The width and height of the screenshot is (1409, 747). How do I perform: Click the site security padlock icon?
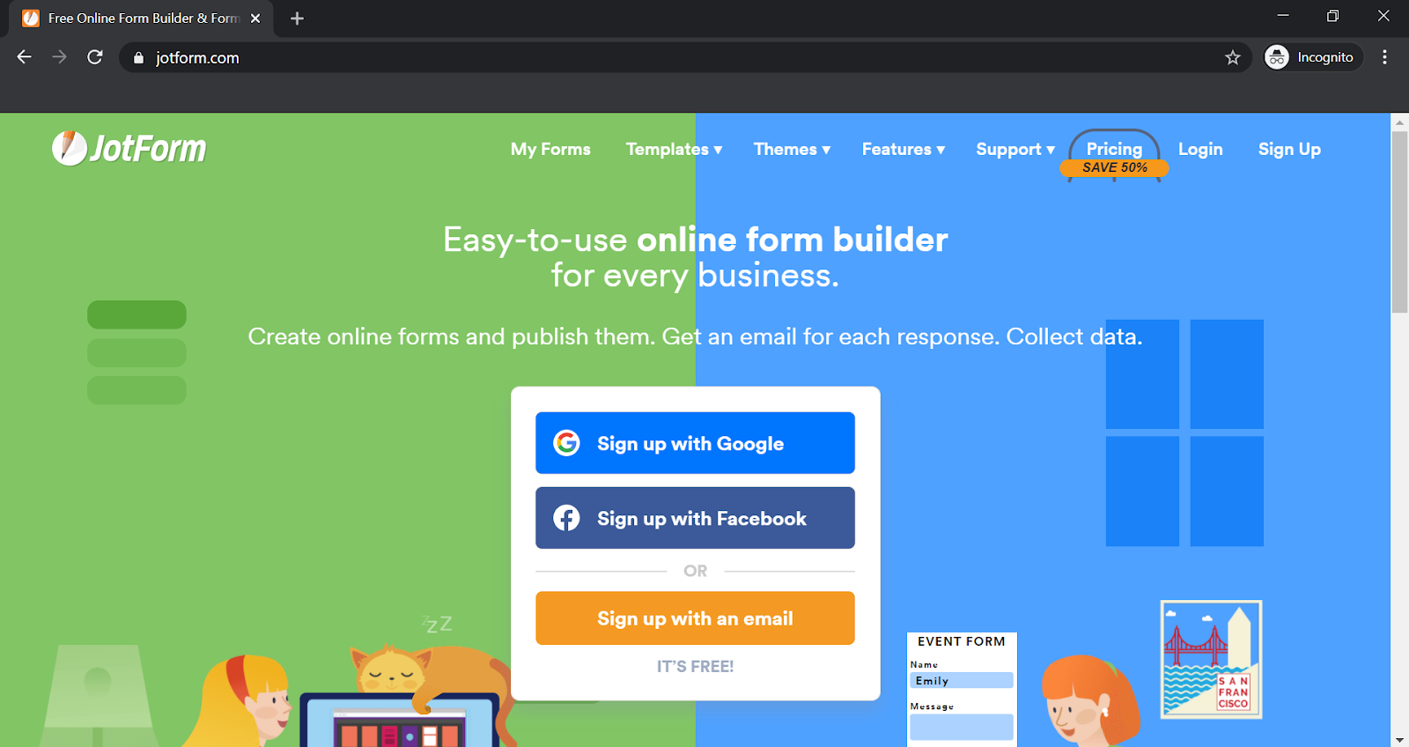click(138, 58)
